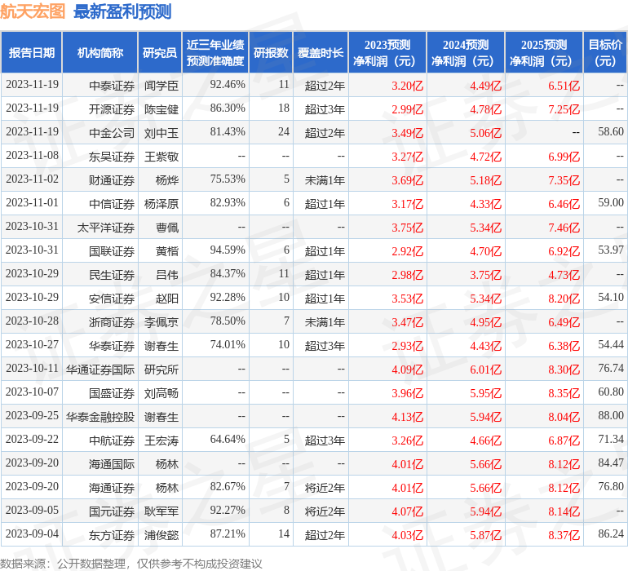628x571 pixels.
Task: Click the 数据来源 footer note
Action: [131, 564]
